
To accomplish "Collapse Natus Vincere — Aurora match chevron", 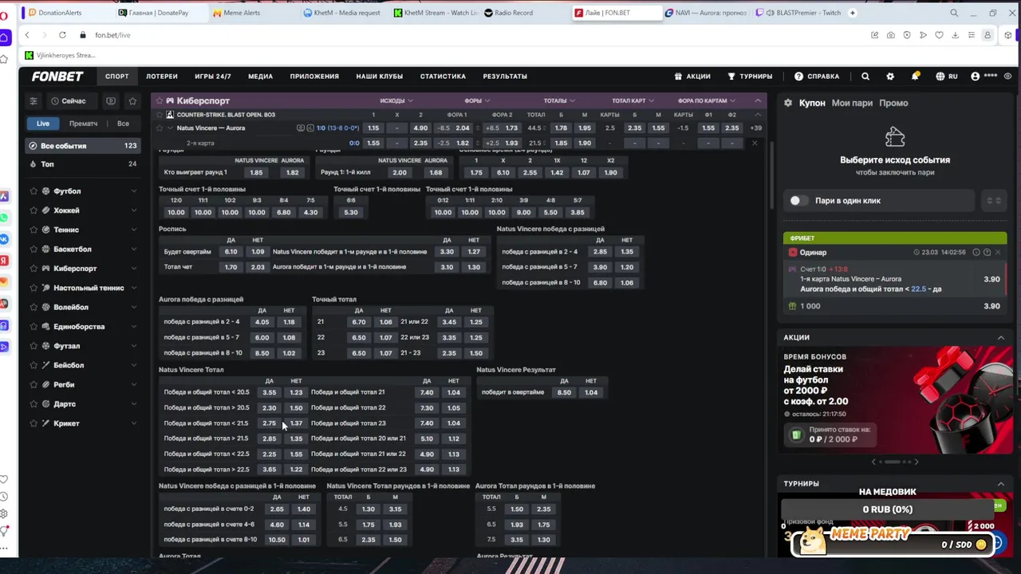I will [169, 128].
